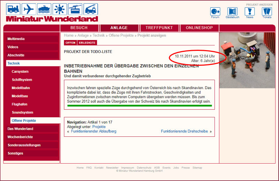Click subtitle Und damit verbundener durchgehender Zugbetrieb

(x=107, y=76)
